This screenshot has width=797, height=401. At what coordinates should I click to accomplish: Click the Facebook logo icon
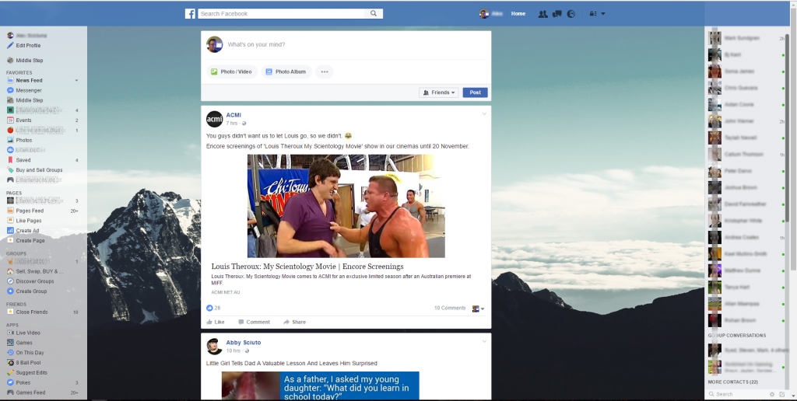190,14
